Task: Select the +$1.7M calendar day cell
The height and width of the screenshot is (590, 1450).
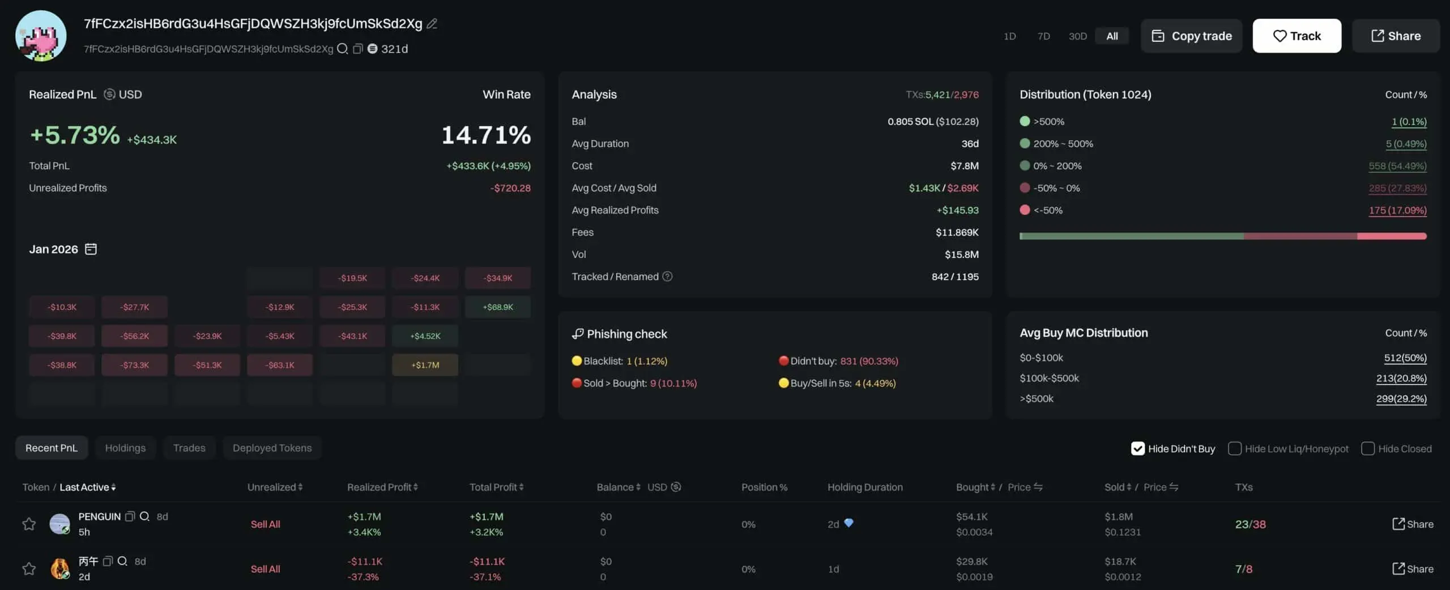Action: [x=425, y=365]
